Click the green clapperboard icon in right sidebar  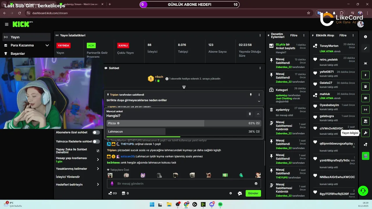coord(365,156)
